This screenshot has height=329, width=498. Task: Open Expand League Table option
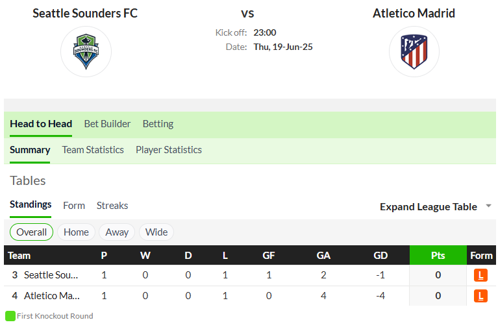(x=428, y=207)
